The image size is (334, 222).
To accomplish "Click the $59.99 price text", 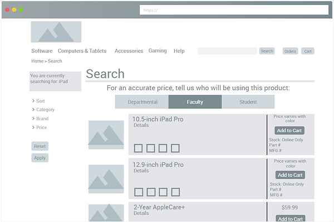I will [x=289, y=208].
